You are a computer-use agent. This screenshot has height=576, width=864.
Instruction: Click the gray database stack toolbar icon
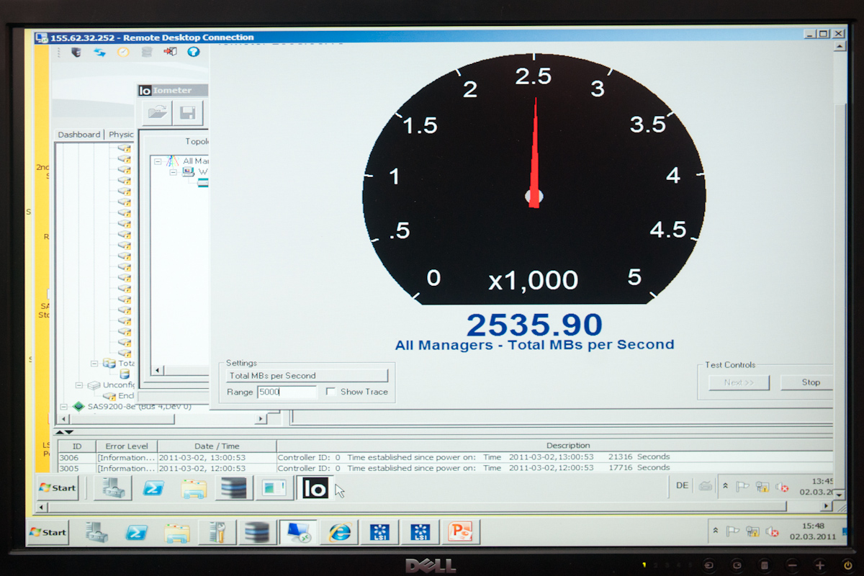point(147,52)
